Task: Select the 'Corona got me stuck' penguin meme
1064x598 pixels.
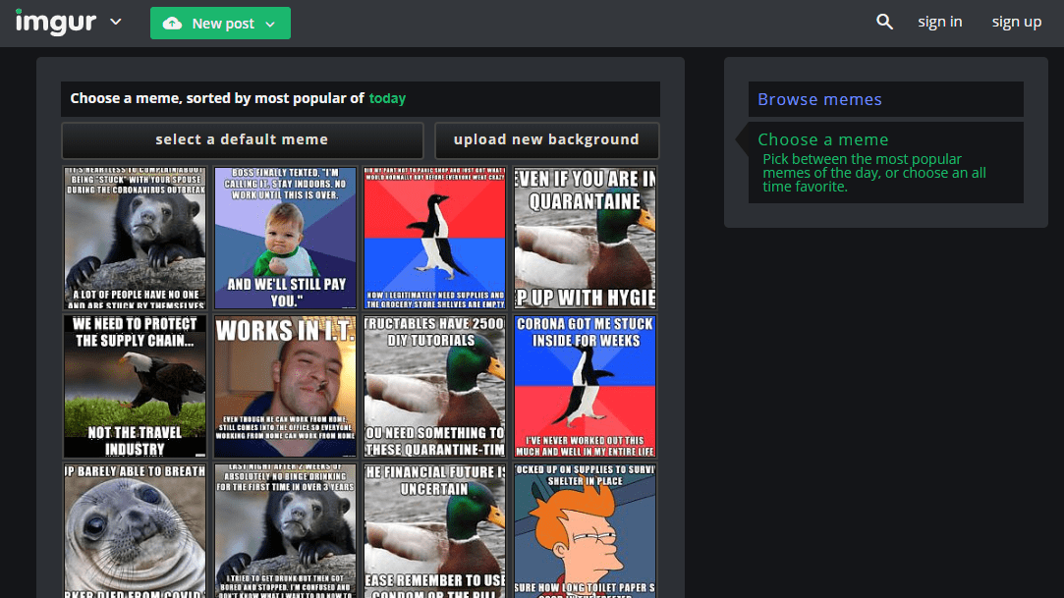Action: [x=585, y=386]
